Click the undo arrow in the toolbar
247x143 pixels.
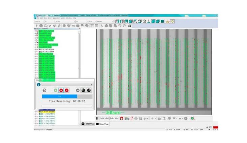tap(120, 26)
